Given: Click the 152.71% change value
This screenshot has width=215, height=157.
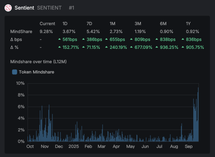Looking at the screenshot, I should pos(71,47).
